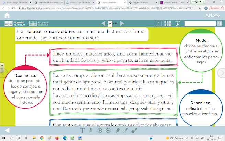The width and height of the screenshot is (225, 141).
Task: Reload the page
Action: click(x=13, y=8)
